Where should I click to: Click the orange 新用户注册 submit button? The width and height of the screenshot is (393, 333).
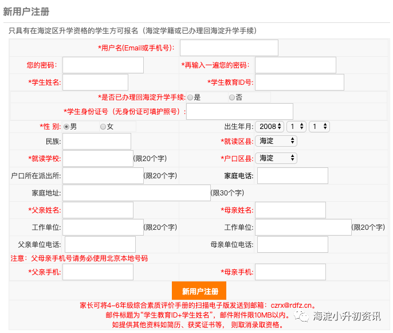[199, 291]
